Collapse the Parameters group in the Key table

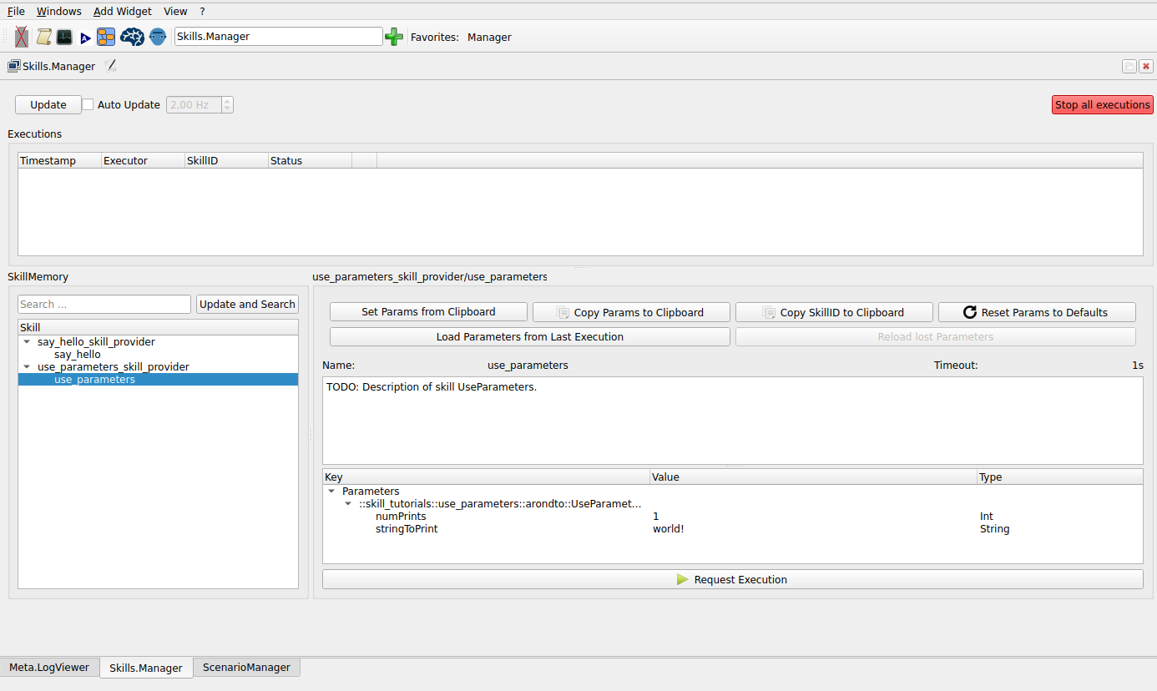(x=331, y=491)
